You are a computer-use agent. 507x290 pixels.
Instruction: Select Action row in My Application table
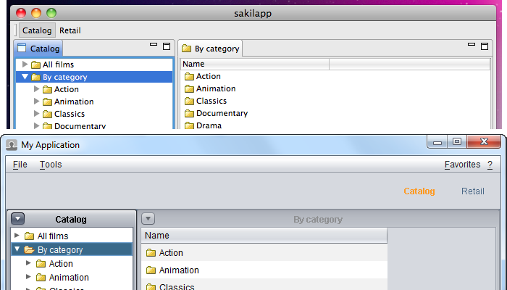tap(264, 252)
